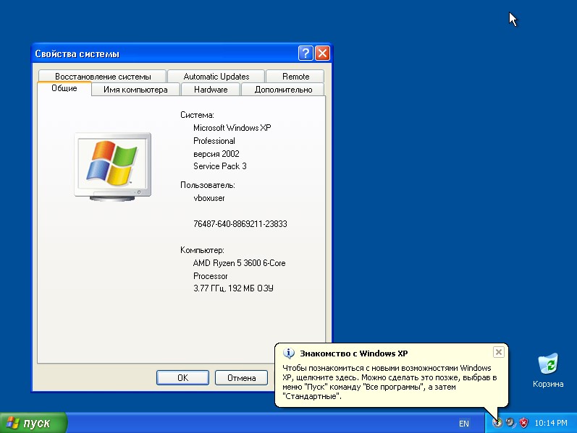Click the help question-mark button in the title bar
This screenshot has width=577, height=433.
[306, 53]
